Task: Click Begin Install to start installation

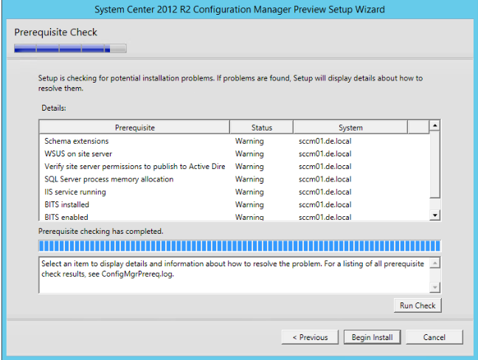Action: (x=372, y=337)
